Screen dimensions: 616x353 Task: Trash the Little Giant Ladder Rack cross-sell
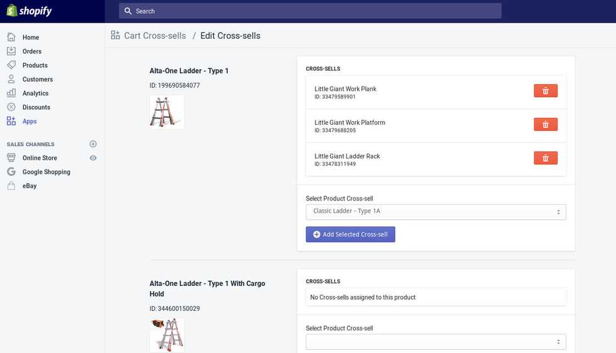point(545,158)
